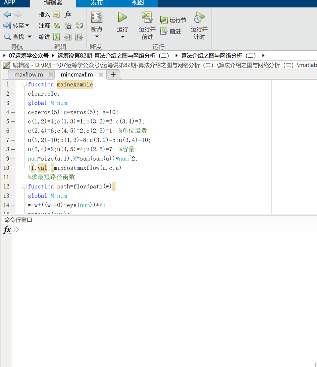Switch to the 发布 ribbon tab
This screenshot has height=367, width=317.
97,3
